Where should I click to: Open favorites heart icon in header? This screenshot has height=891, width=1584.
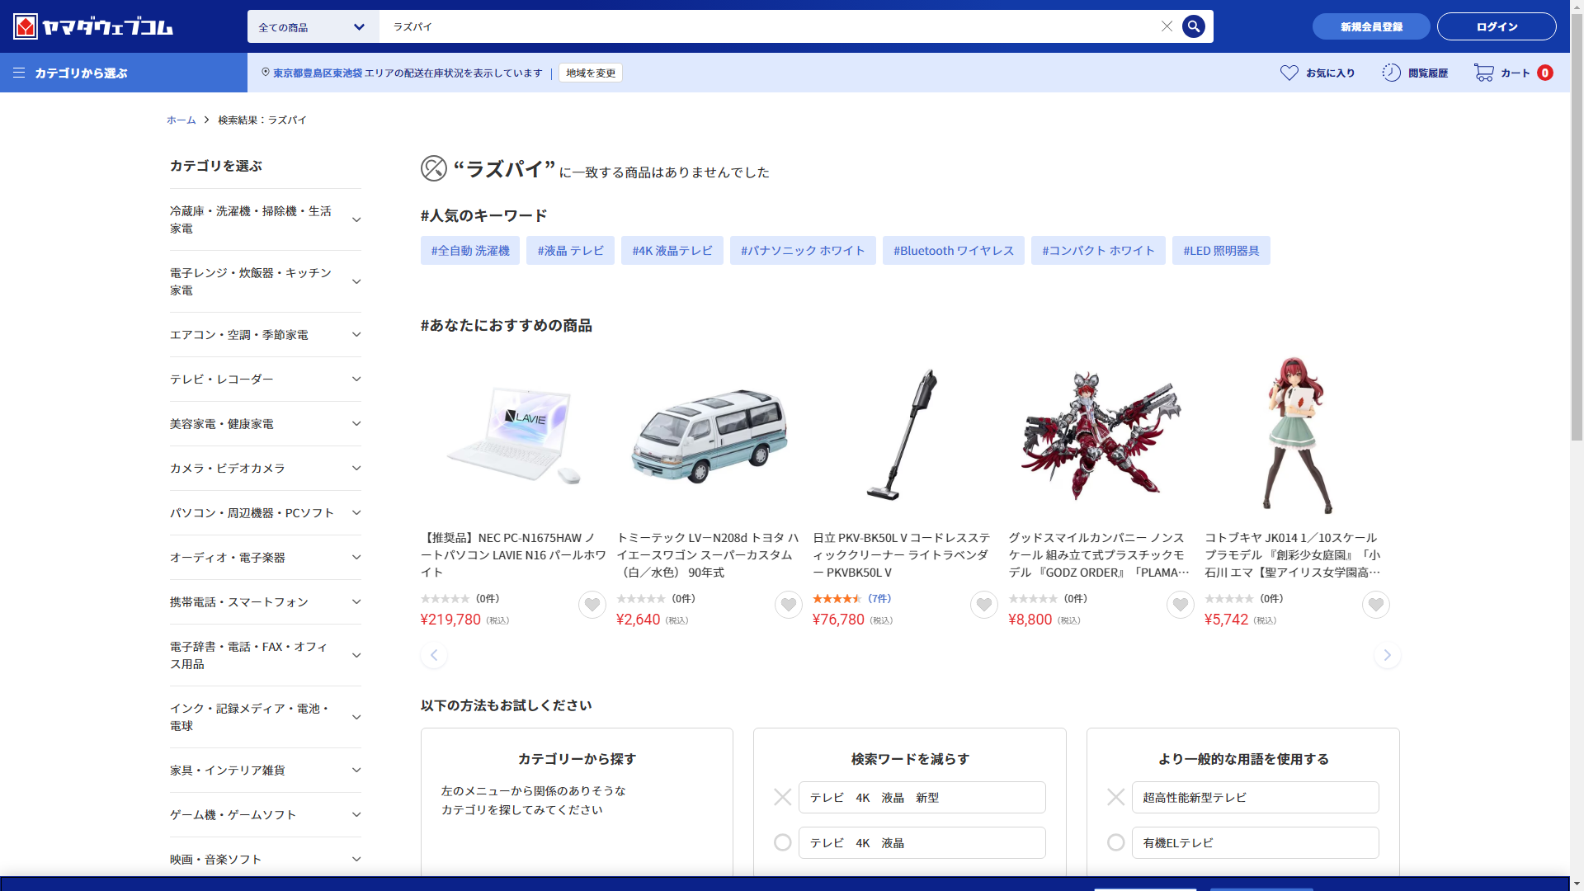point(1289,73)
